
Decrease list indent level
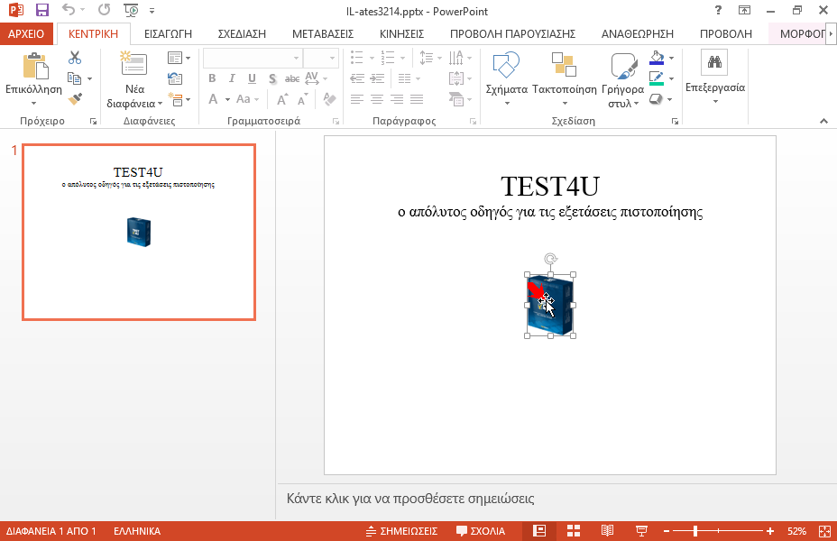pos(357,78)
